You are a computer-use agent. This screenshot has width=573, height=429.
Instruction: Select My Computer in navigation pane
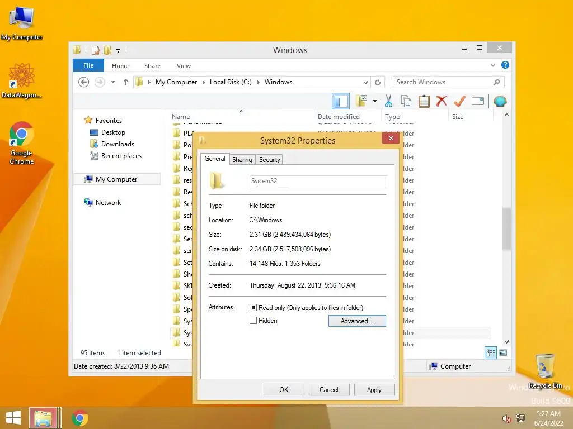116,179
